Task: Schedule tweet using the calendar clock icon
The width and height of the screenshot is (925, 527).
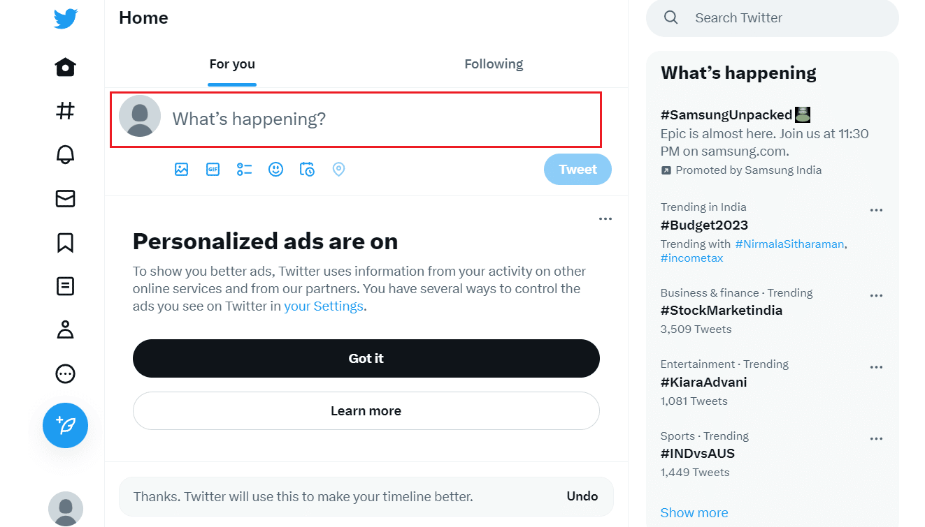Action: [x=307, y=169]
